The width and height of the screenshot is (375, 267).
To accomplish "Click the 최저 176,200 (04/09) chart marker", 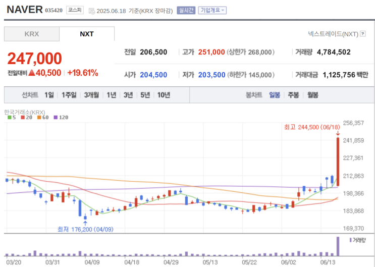I will (85, 230).
